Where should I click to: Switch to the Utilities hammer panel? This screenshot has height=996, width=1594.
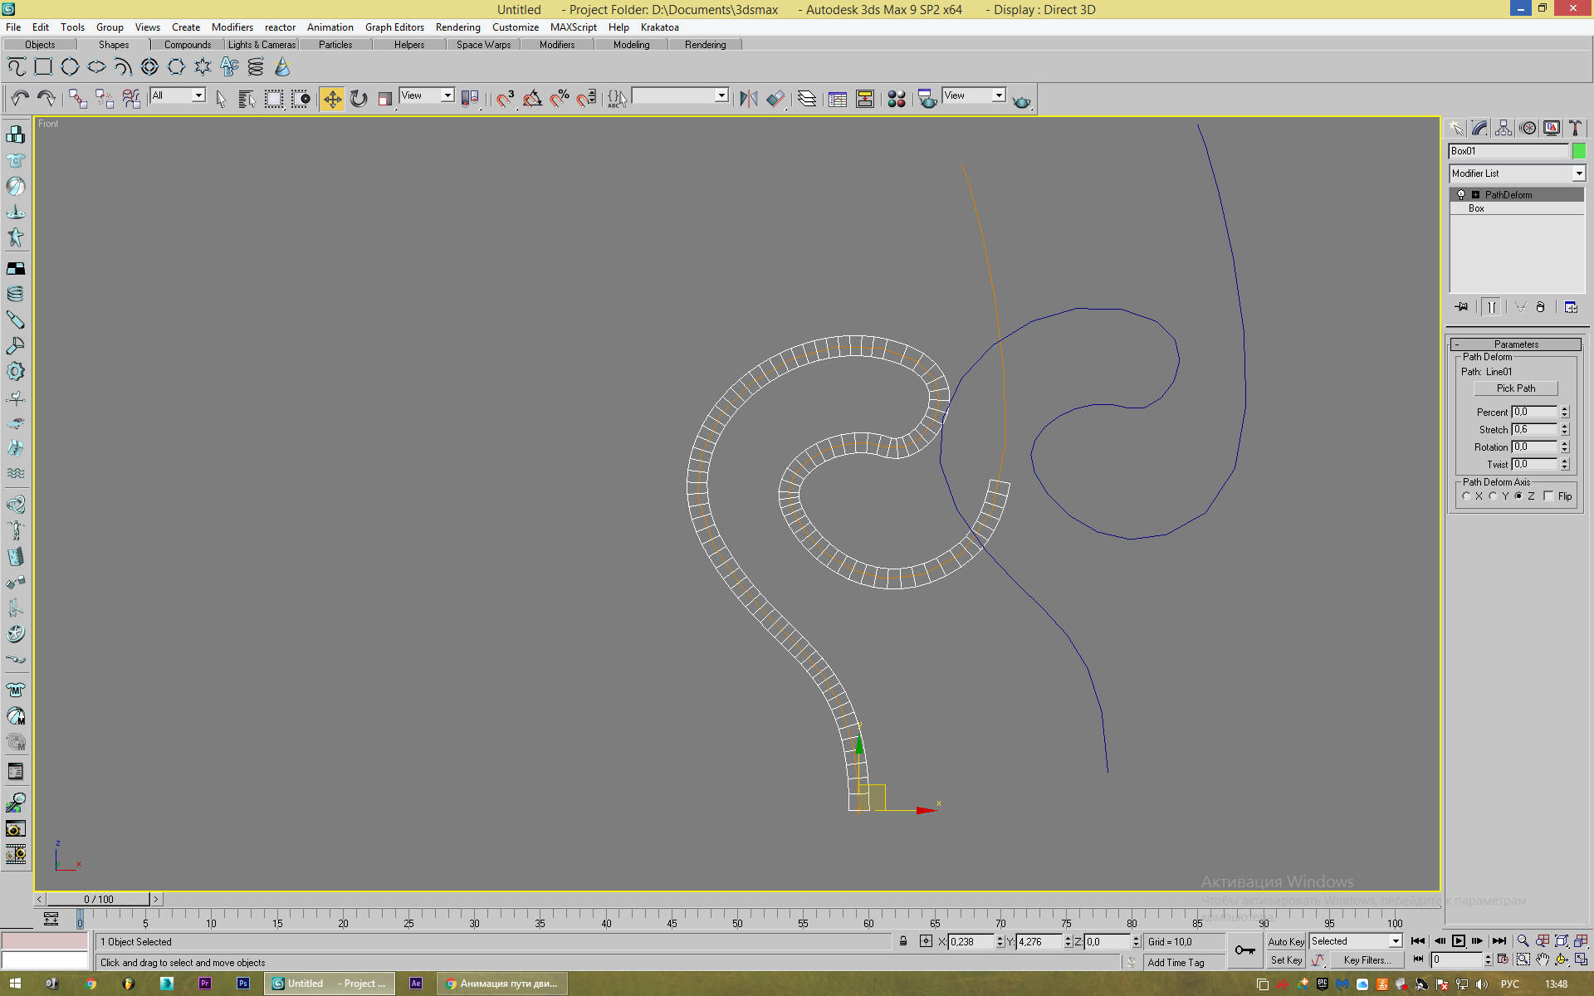click(x=1575, y=128)
